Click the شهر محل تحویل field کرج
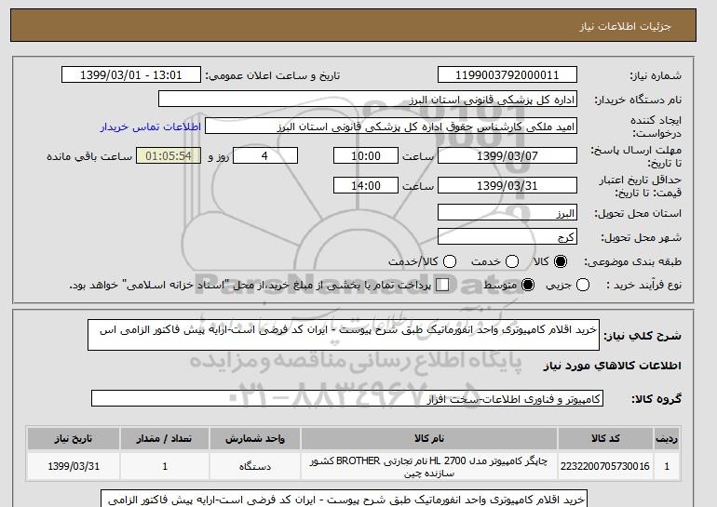This screenshot has height=507, width=717. point(507,236)
